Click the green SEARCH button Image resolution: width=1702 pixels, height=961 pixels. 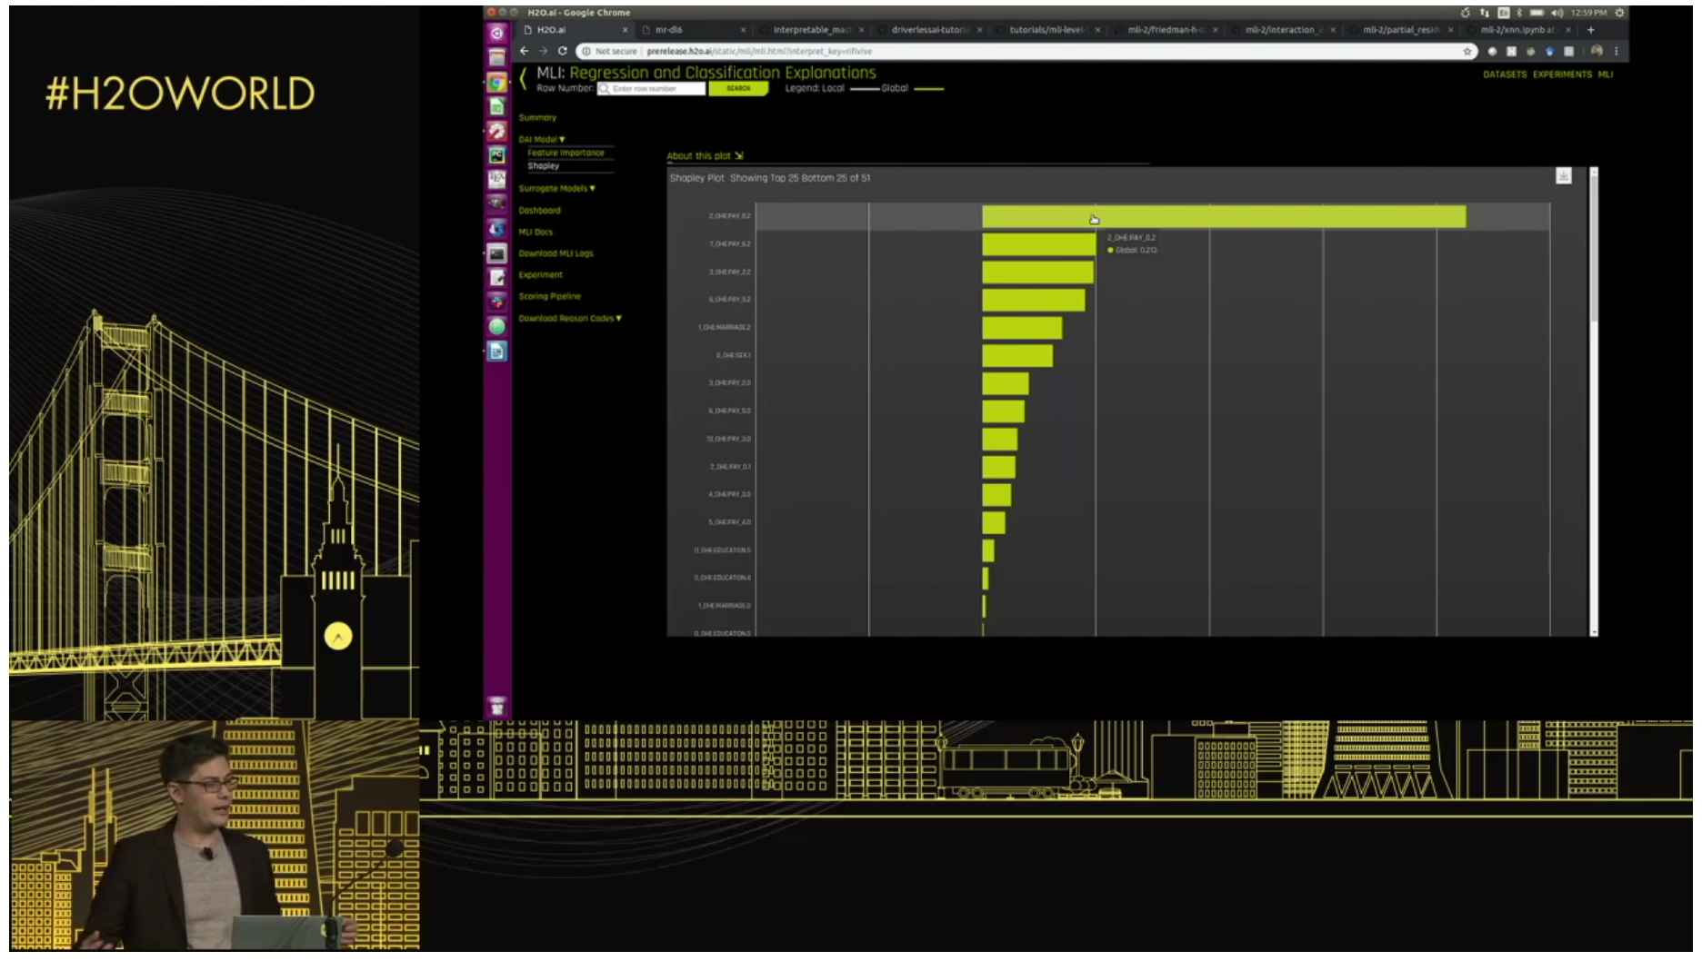point(738,88)
